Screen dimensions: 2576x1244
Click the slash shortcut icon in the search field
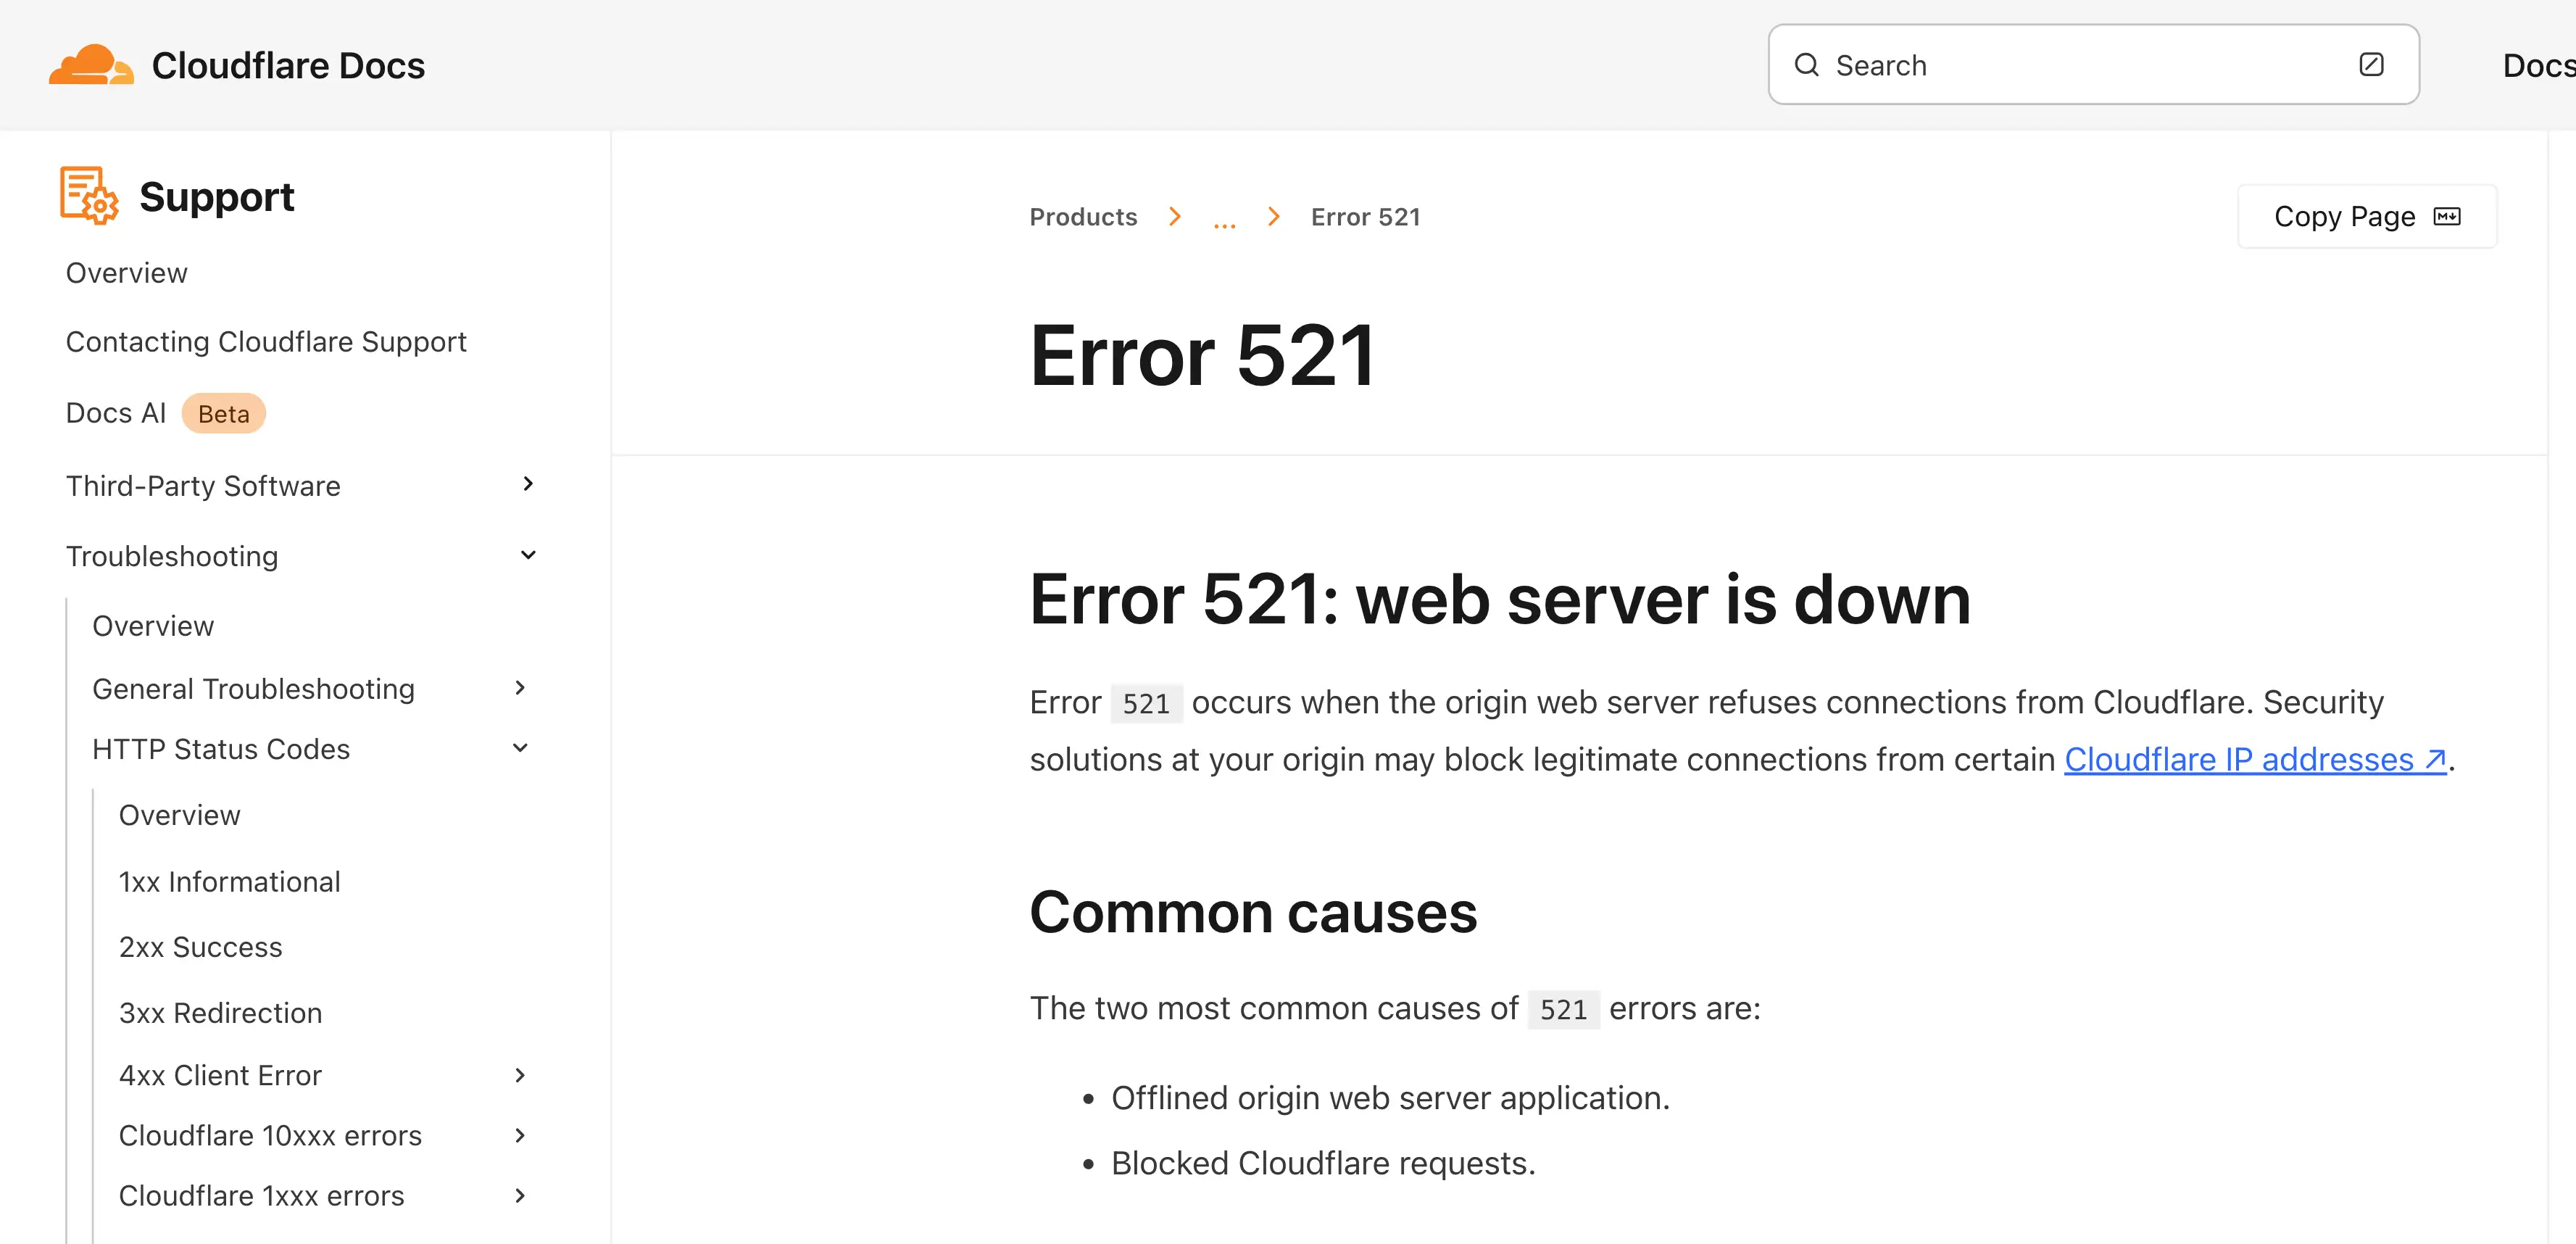click(2371, 65)
